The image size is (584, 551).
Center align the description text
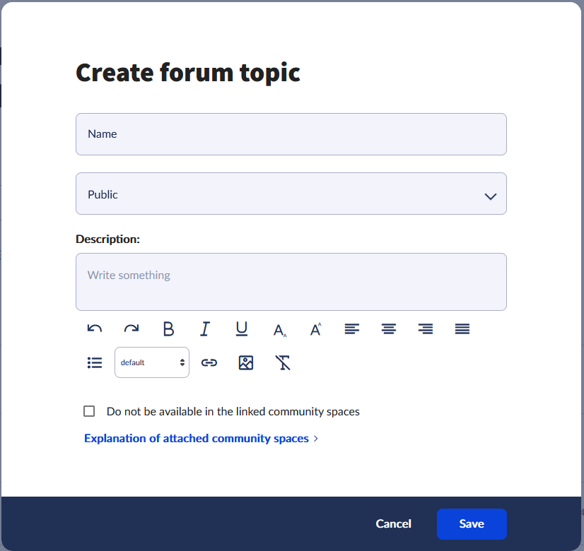click(x=389, y=329)
